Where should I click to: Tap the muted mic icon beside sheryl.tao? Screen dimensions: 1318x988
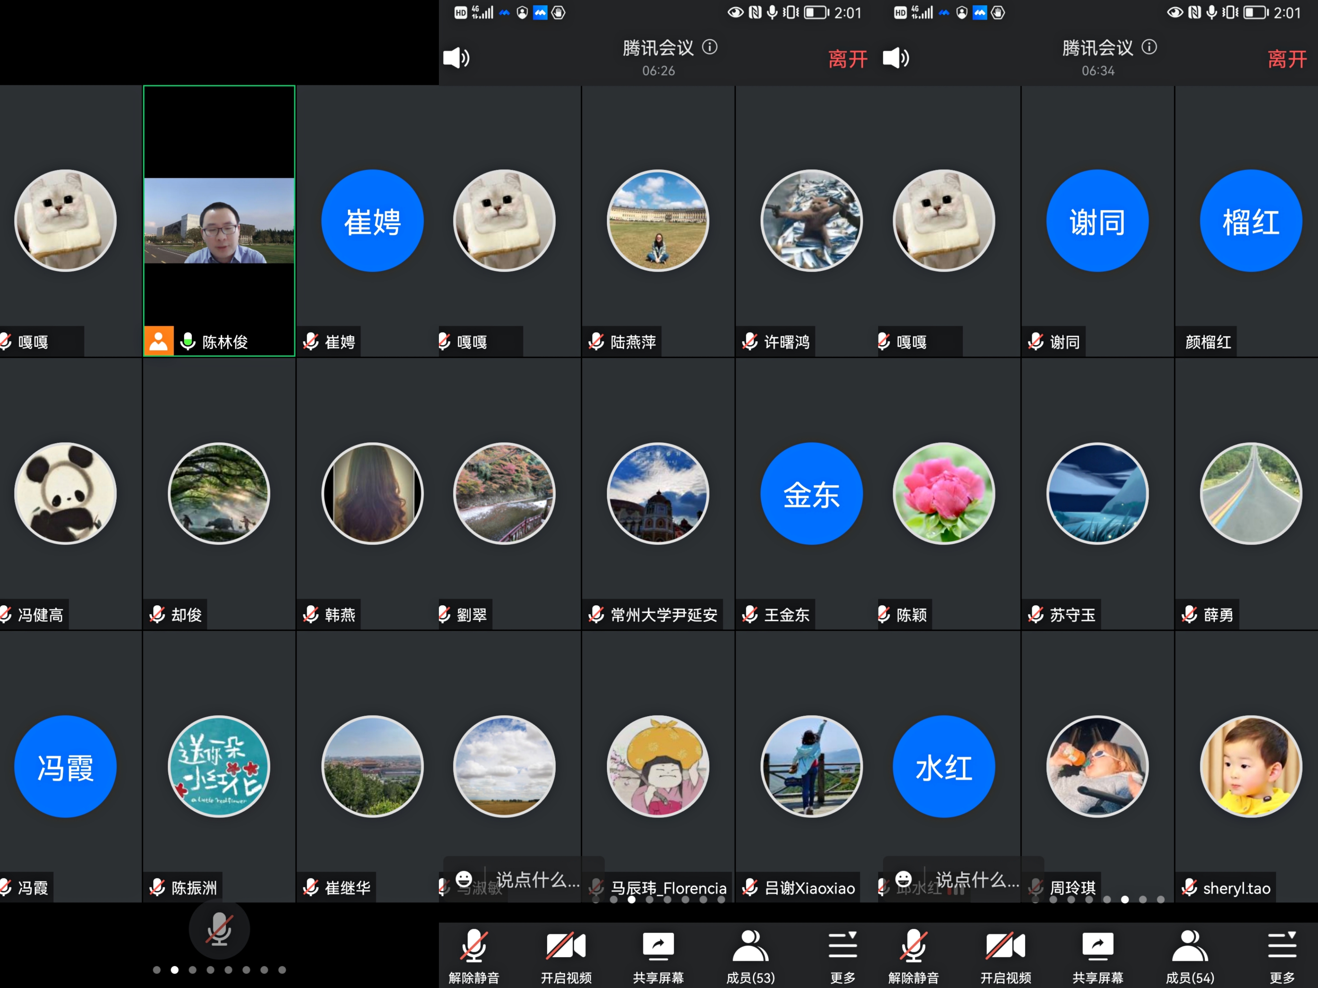coord(1189,887)
